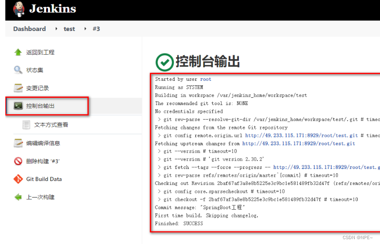Open 编辑编译信息 sidebar entry
380x244 pixels.
click(x=43, y=143)
